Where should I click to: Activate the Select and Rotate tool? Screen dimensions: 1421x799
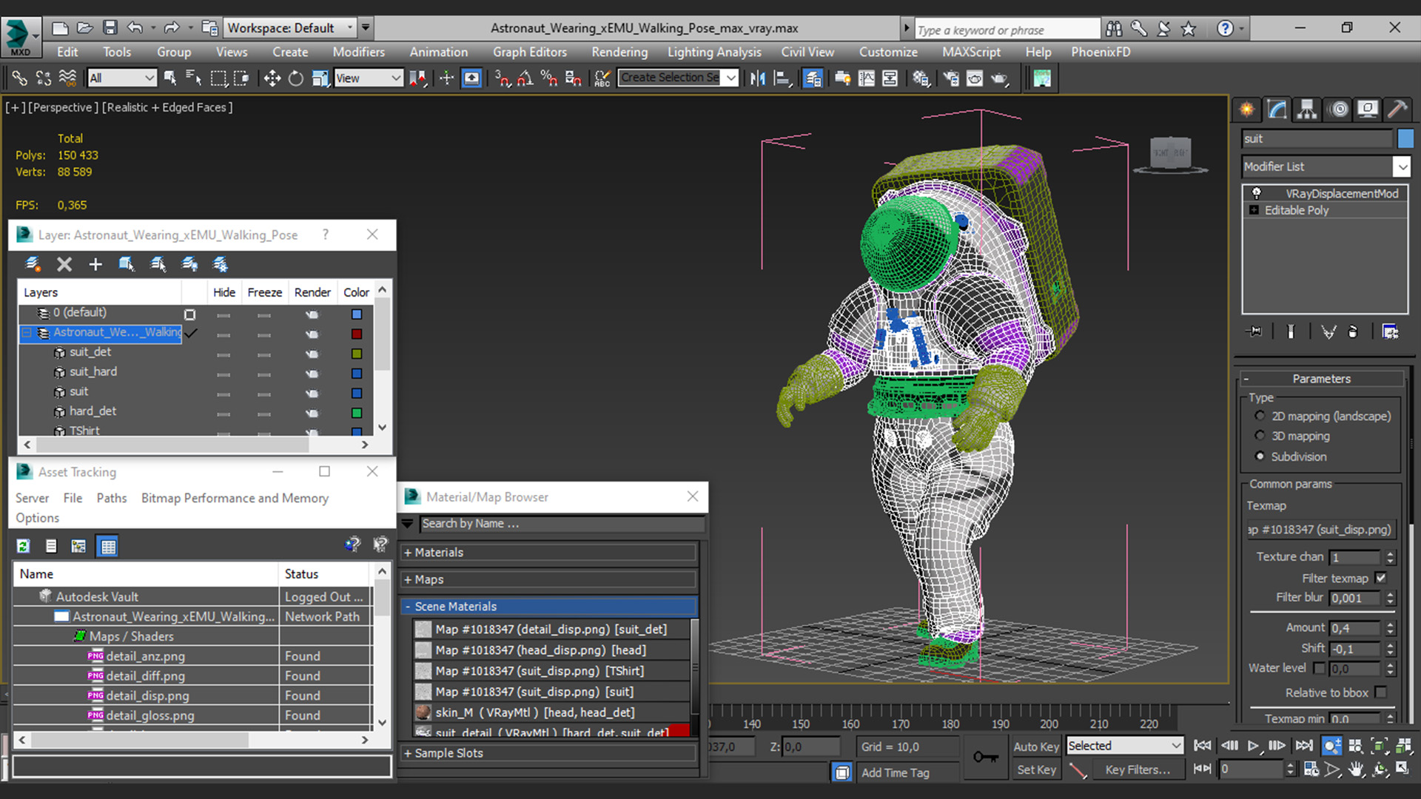tap(295, 78)
